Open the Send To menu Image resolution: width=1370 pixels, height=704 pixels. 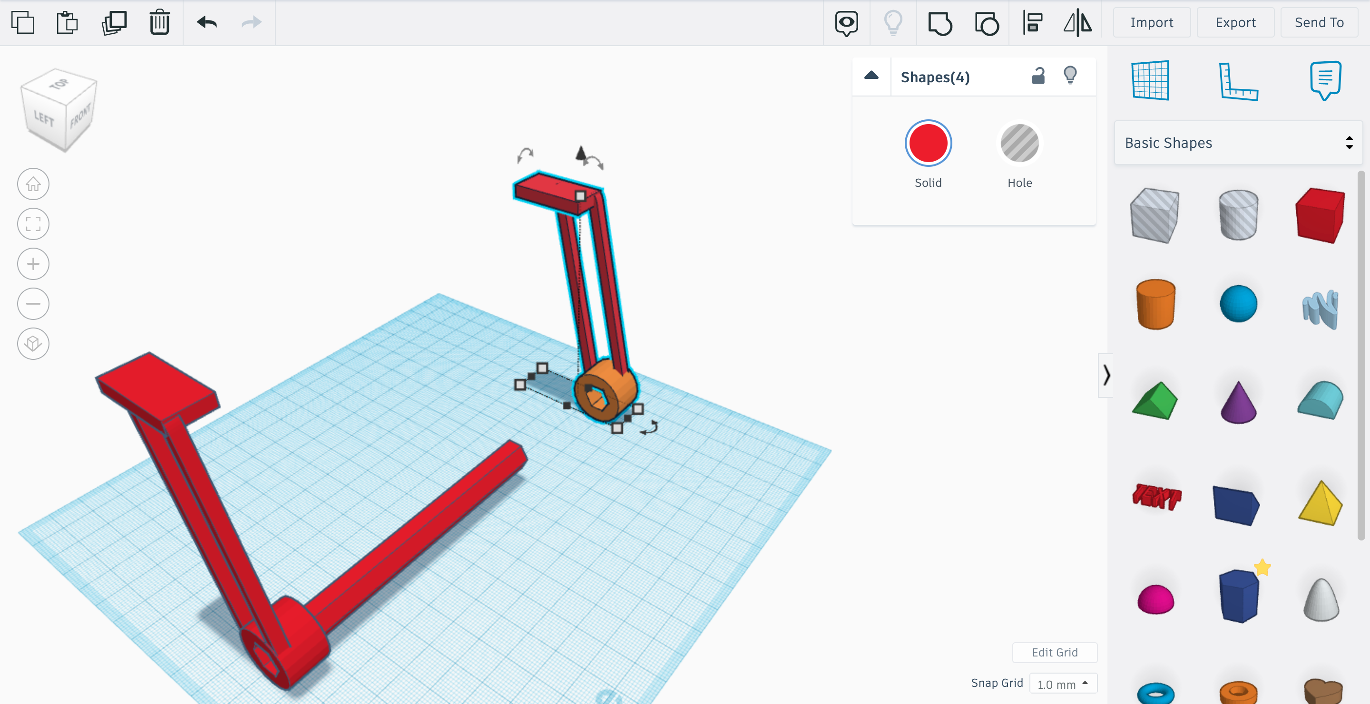click(x=1319, y=23)
